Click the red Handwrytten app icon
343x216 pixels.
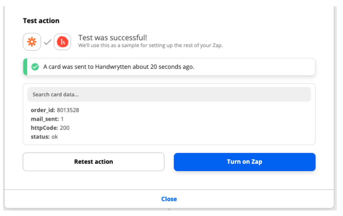(x=62, y=42)
